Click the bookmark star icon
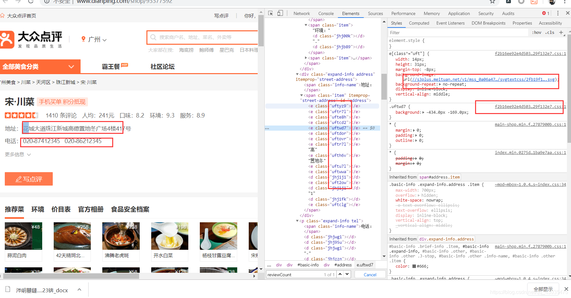571x298 pixels. point(492,2)
